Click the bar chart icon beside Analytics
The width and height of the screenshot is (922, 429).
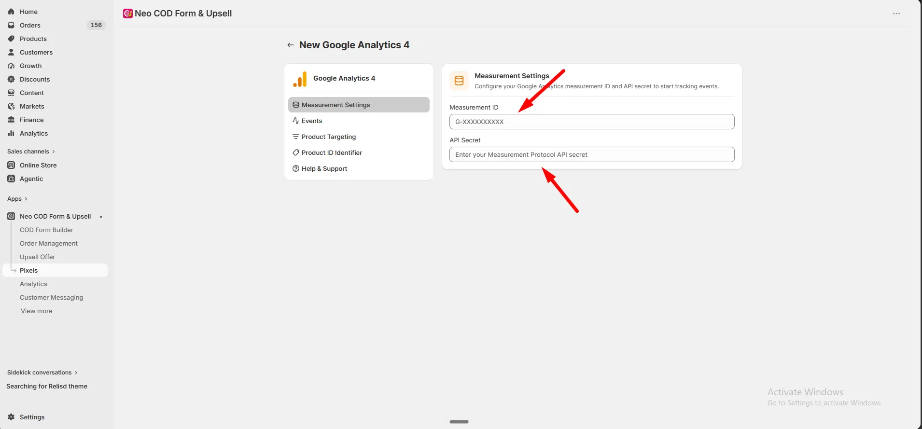11,133
